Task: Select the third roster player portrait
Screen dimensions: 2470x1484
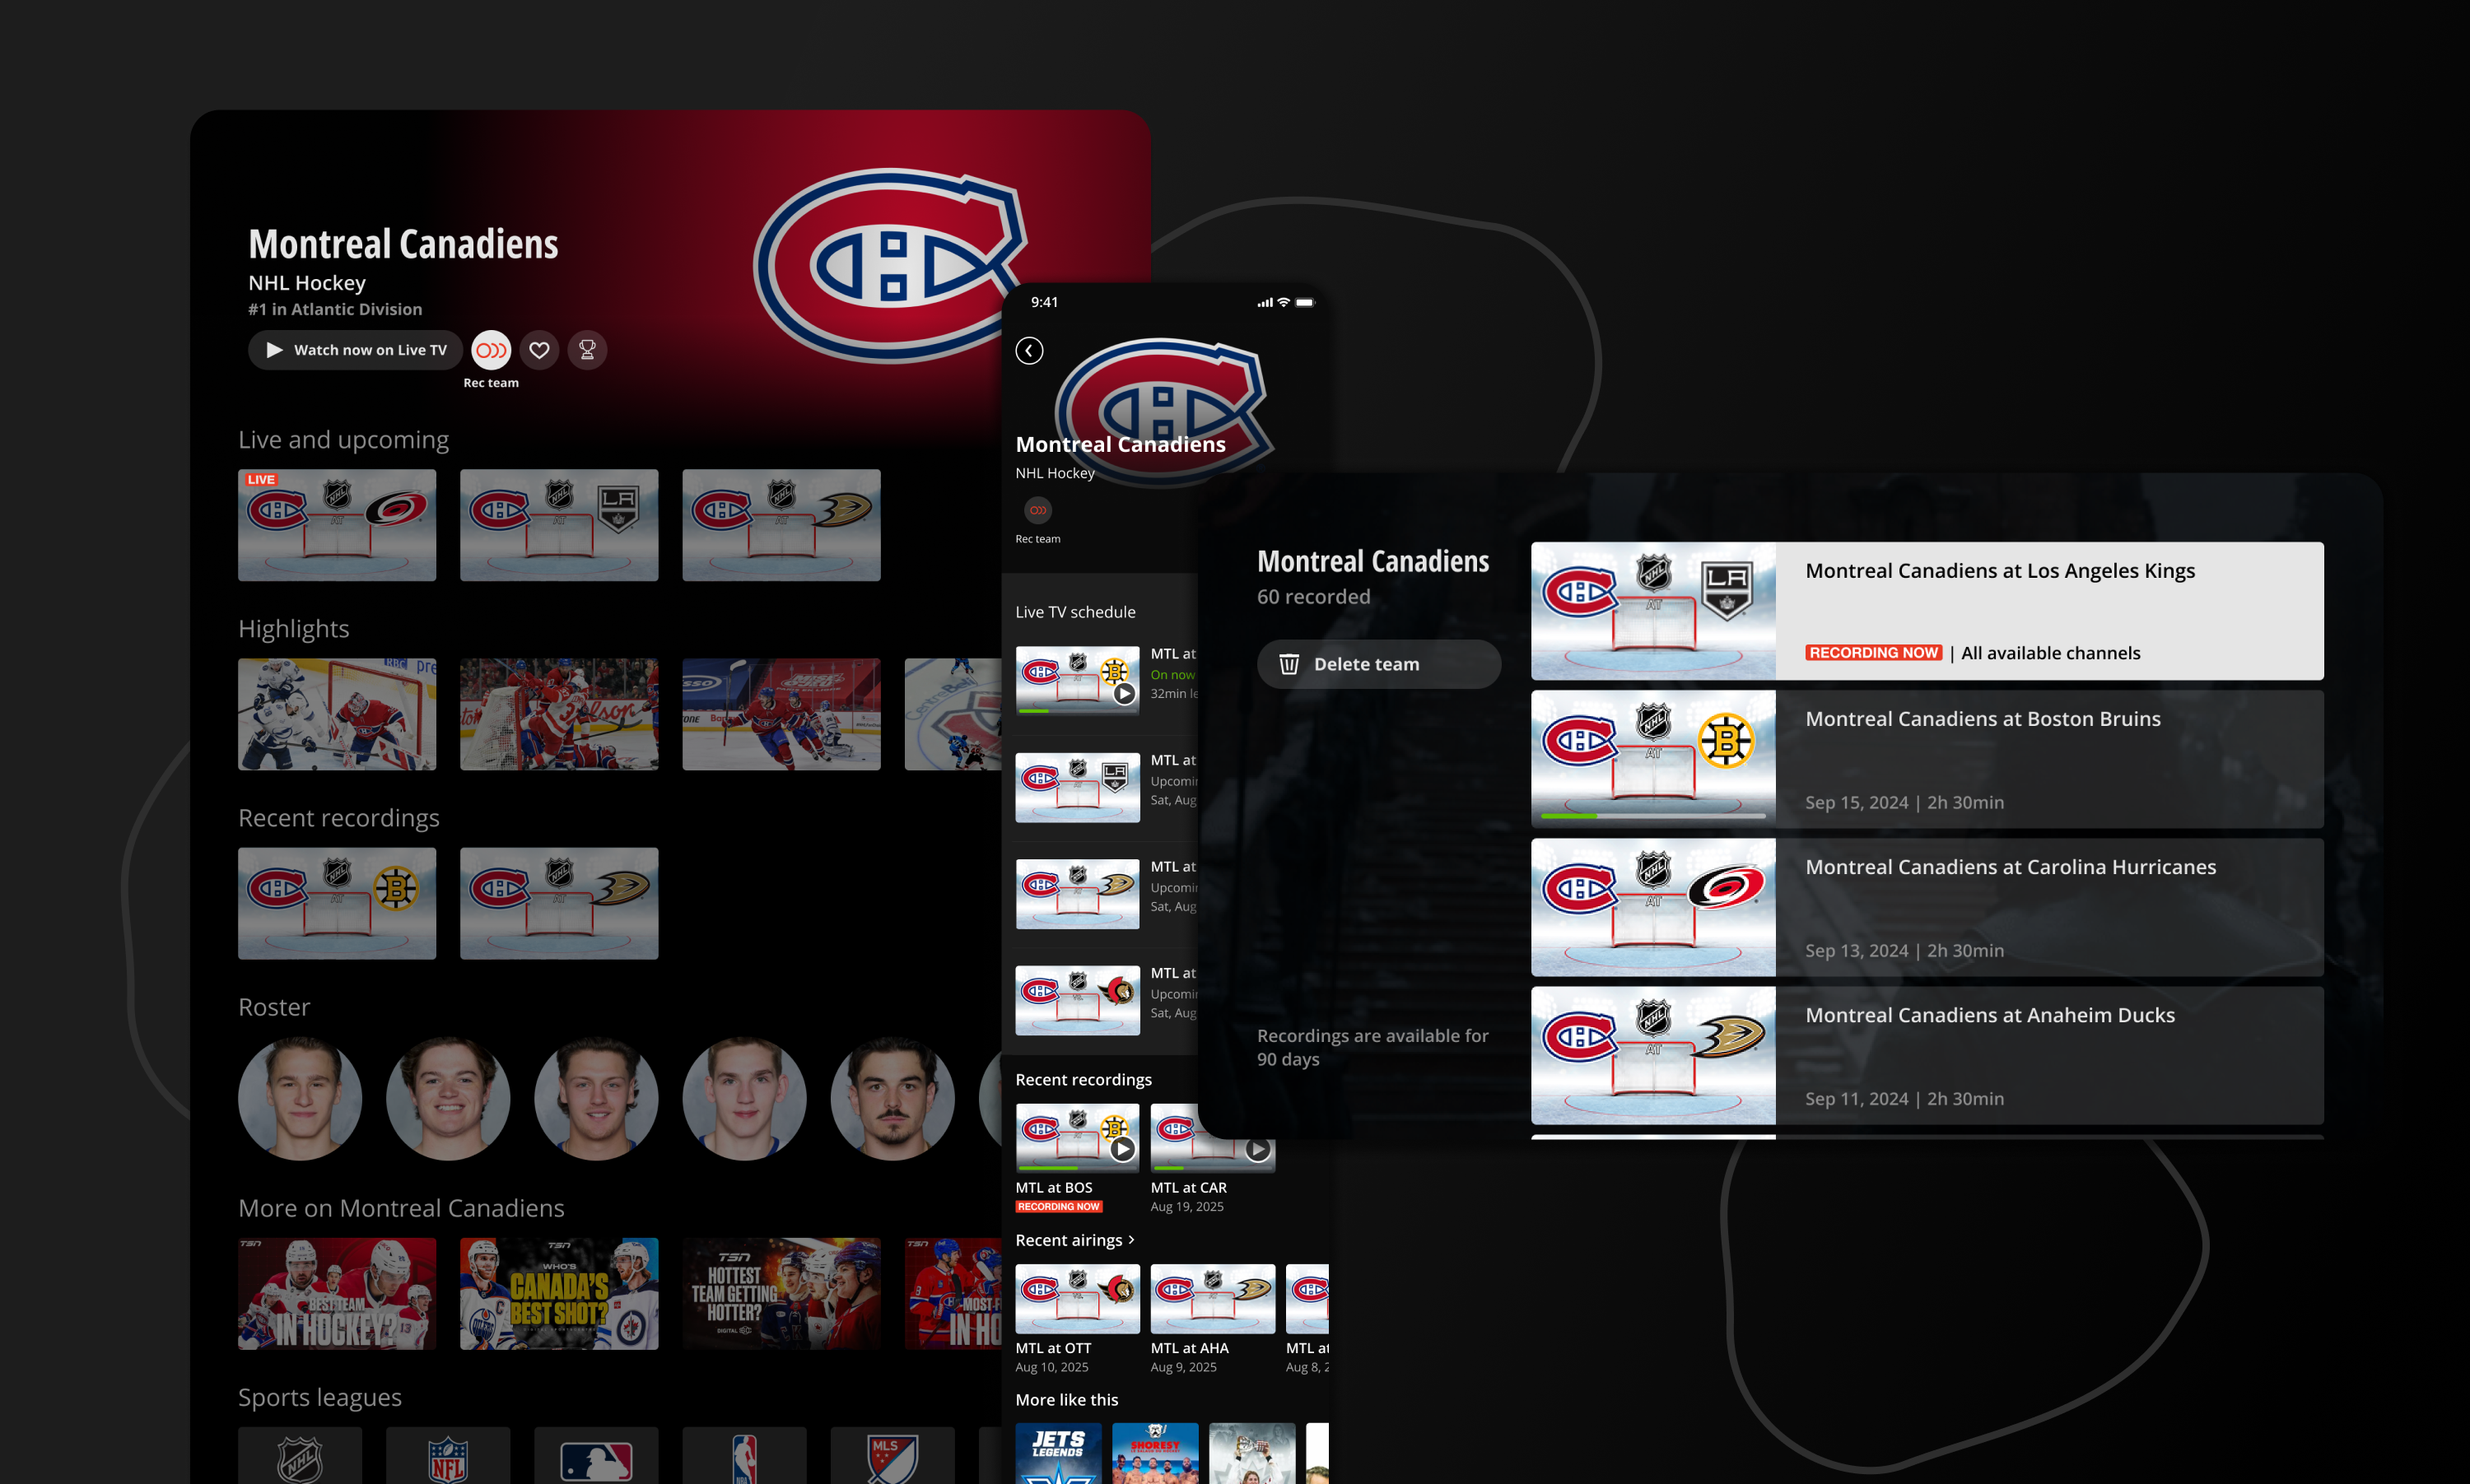Action: (x=596, y=1098)
